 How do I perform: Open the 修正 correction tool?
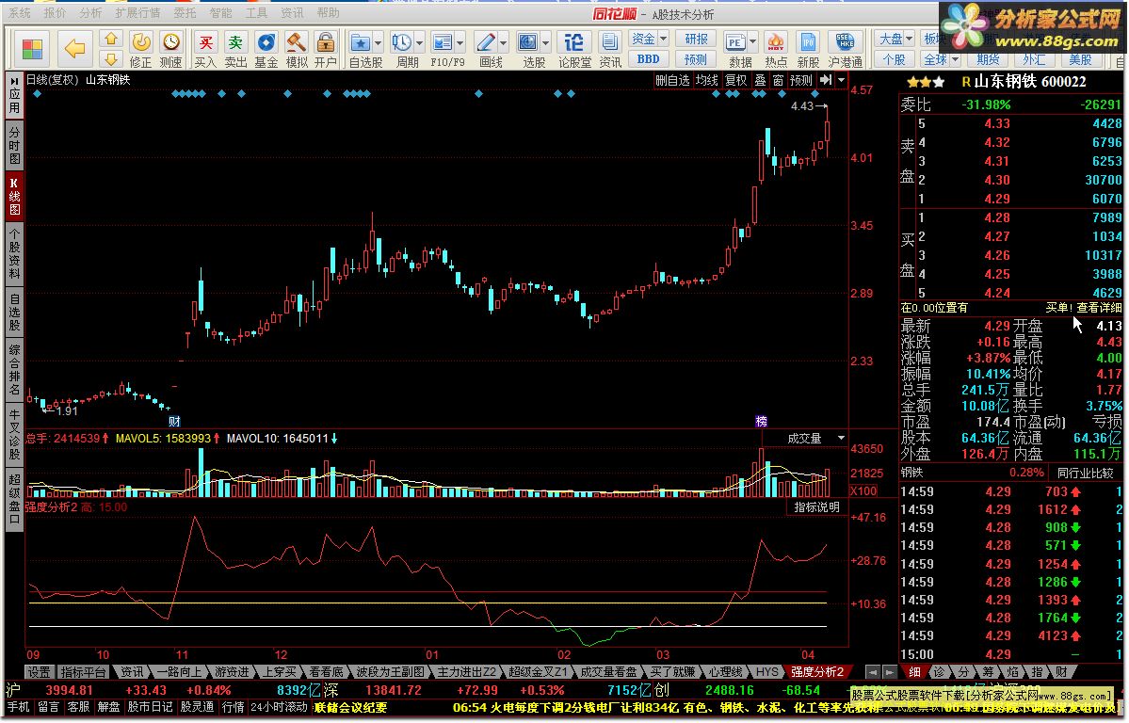[x=140, y=50]
